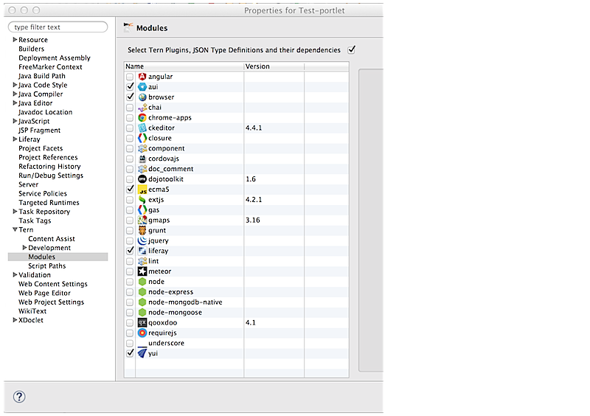The image size is (590, 416).
Task: Uncheck the aui module checkbox
Action: pos(130,86)
